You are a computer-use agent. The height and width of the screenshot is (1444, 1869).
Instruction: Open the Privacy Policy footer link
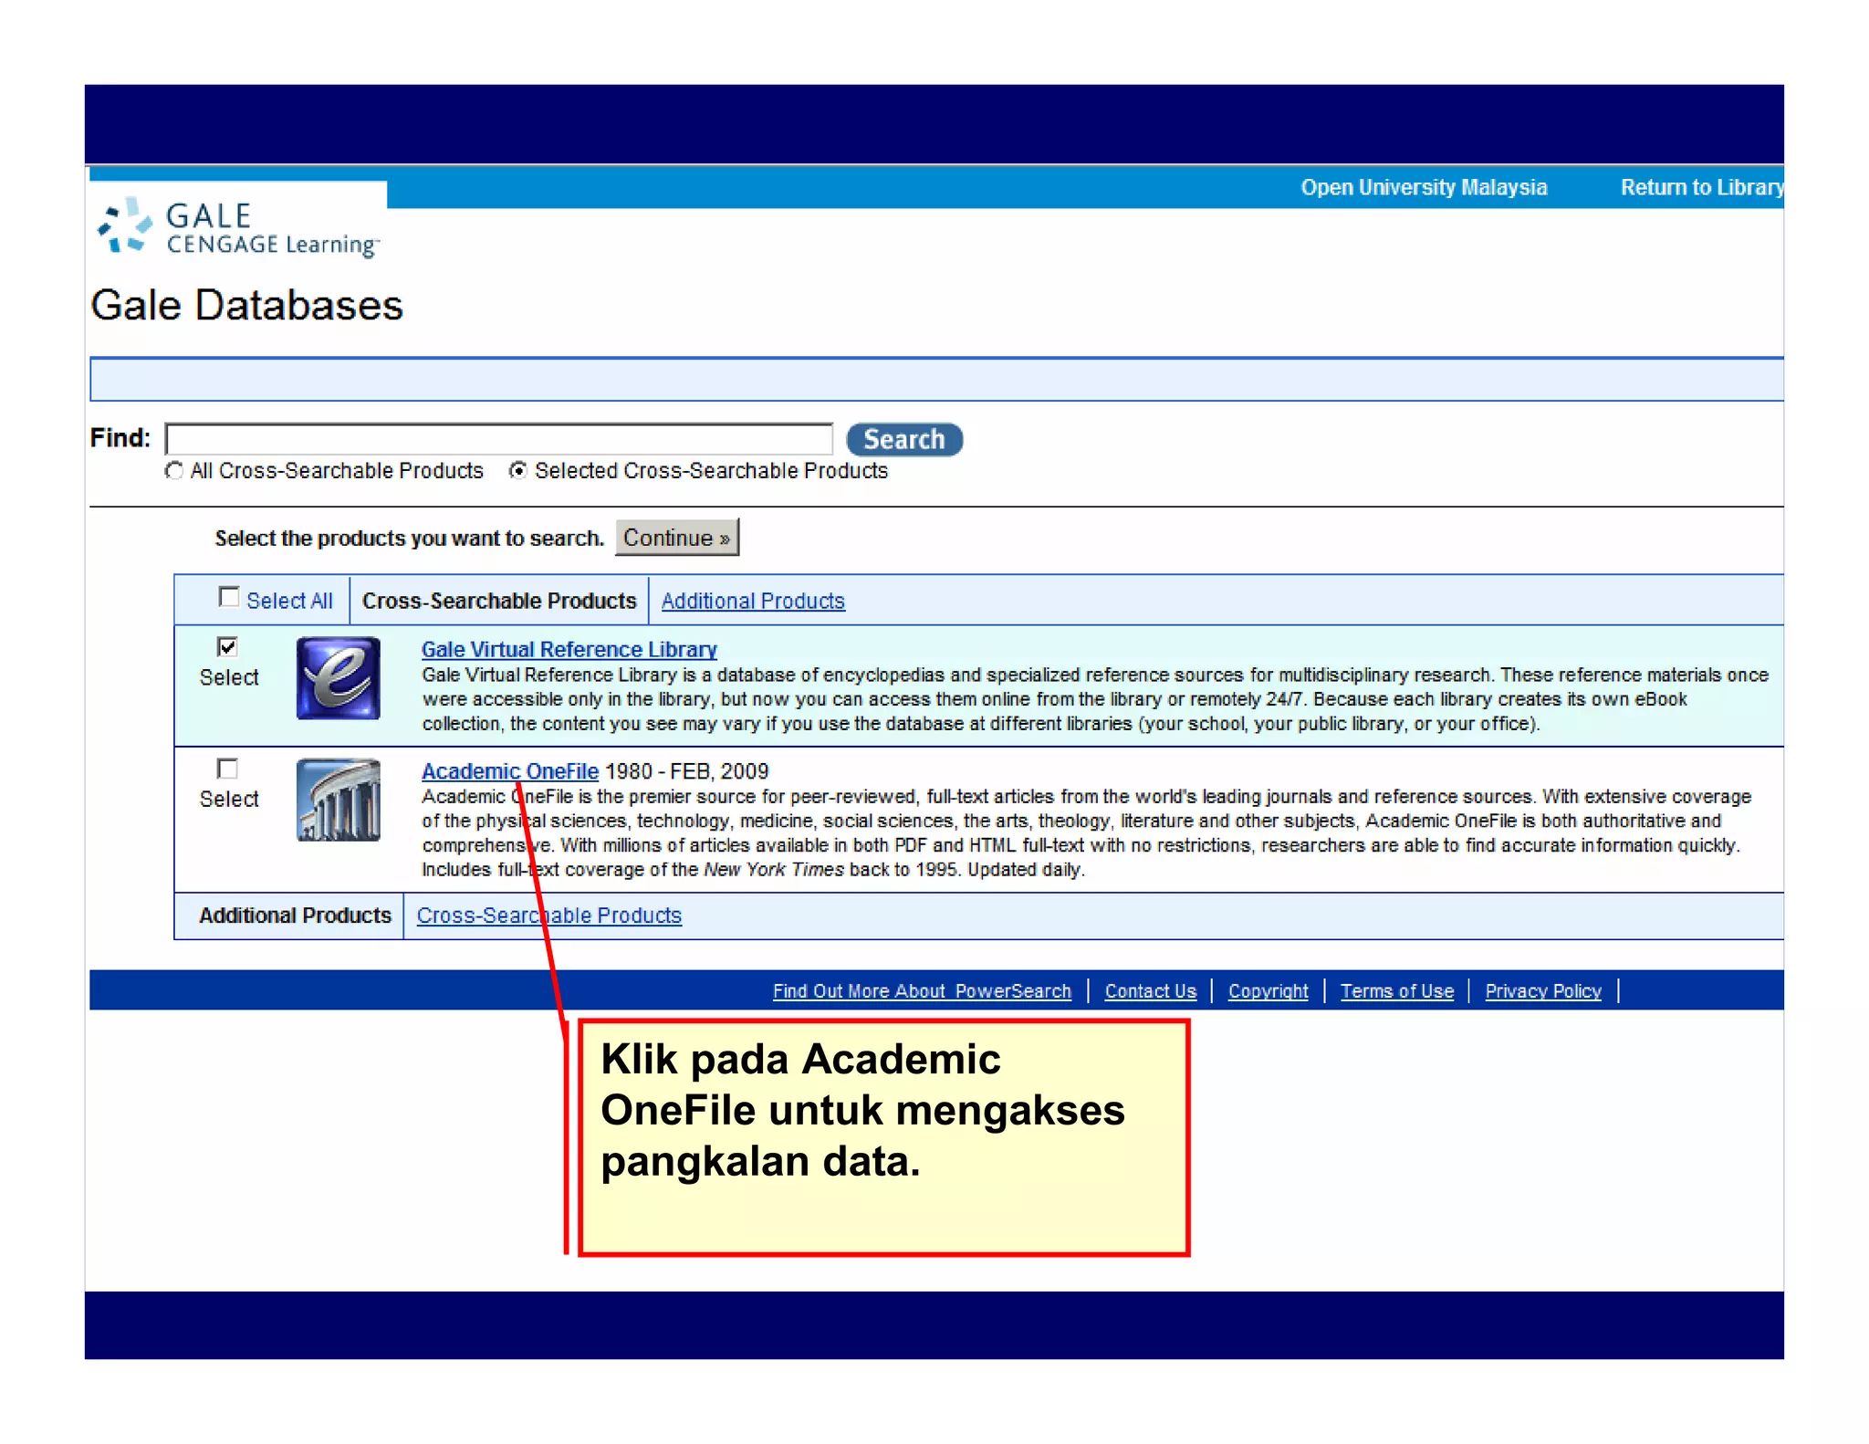point(1543,990)
